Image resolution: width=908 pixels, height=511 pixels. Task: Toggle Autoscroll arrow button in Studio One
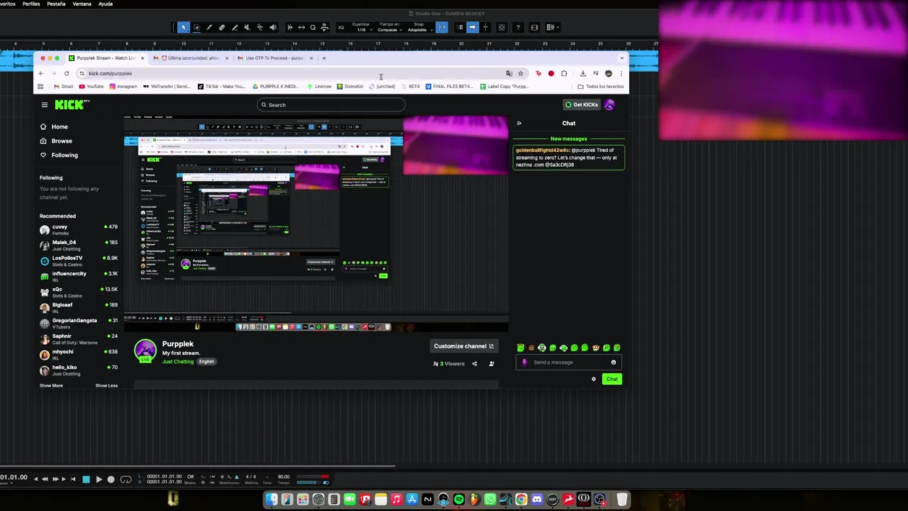coord(472,27)
